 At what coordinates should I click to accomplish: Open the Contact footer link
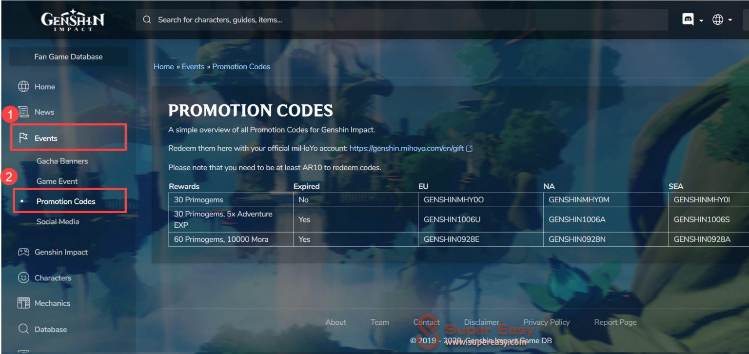tap(426, 322)
